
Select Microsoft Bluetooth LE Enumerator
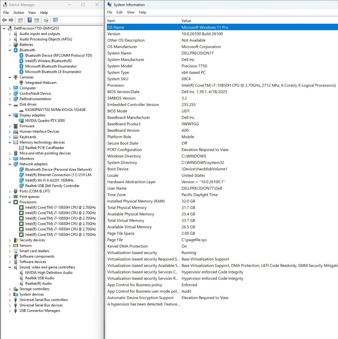pyautogui.click(x=53, y=72)
